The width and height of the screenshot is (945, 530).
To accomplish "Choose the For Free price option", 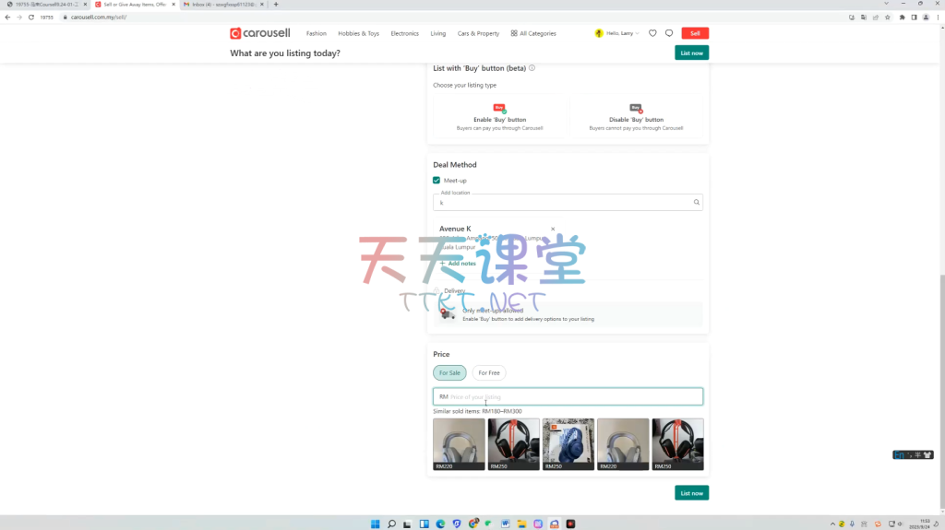I will 489,372.
